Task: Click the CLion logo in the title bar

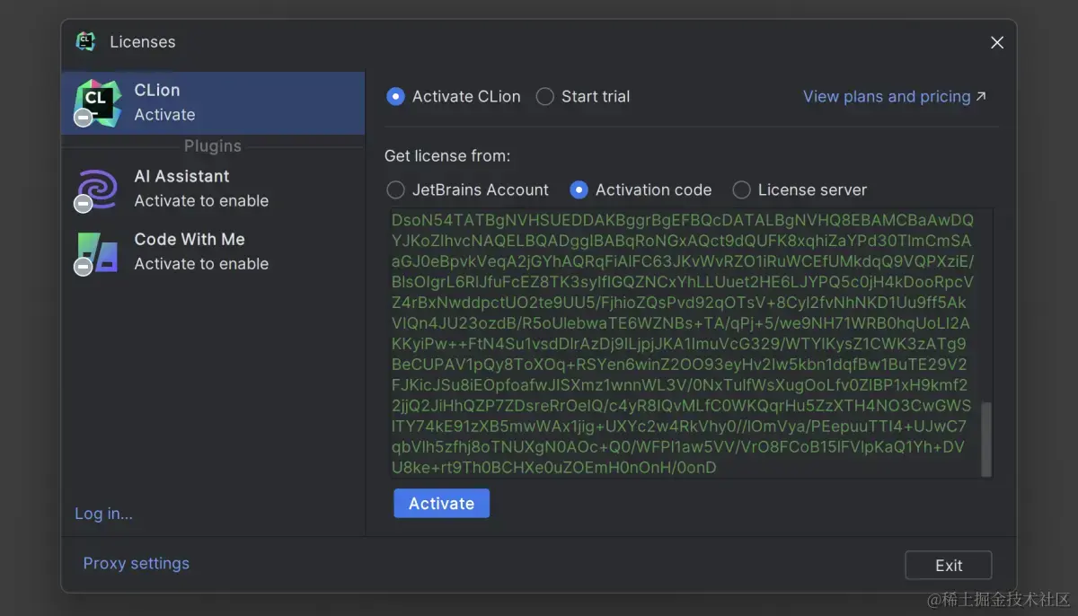Action: [x=85, y=41]
